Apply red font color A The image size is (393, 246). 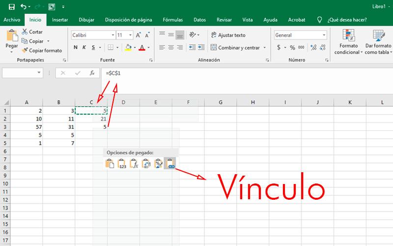(142, 47)
